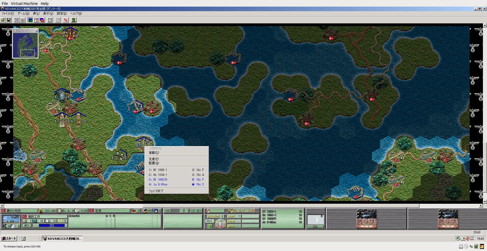Click the ALL units toolbar icon
487x251 pixels.
[58, 20]
